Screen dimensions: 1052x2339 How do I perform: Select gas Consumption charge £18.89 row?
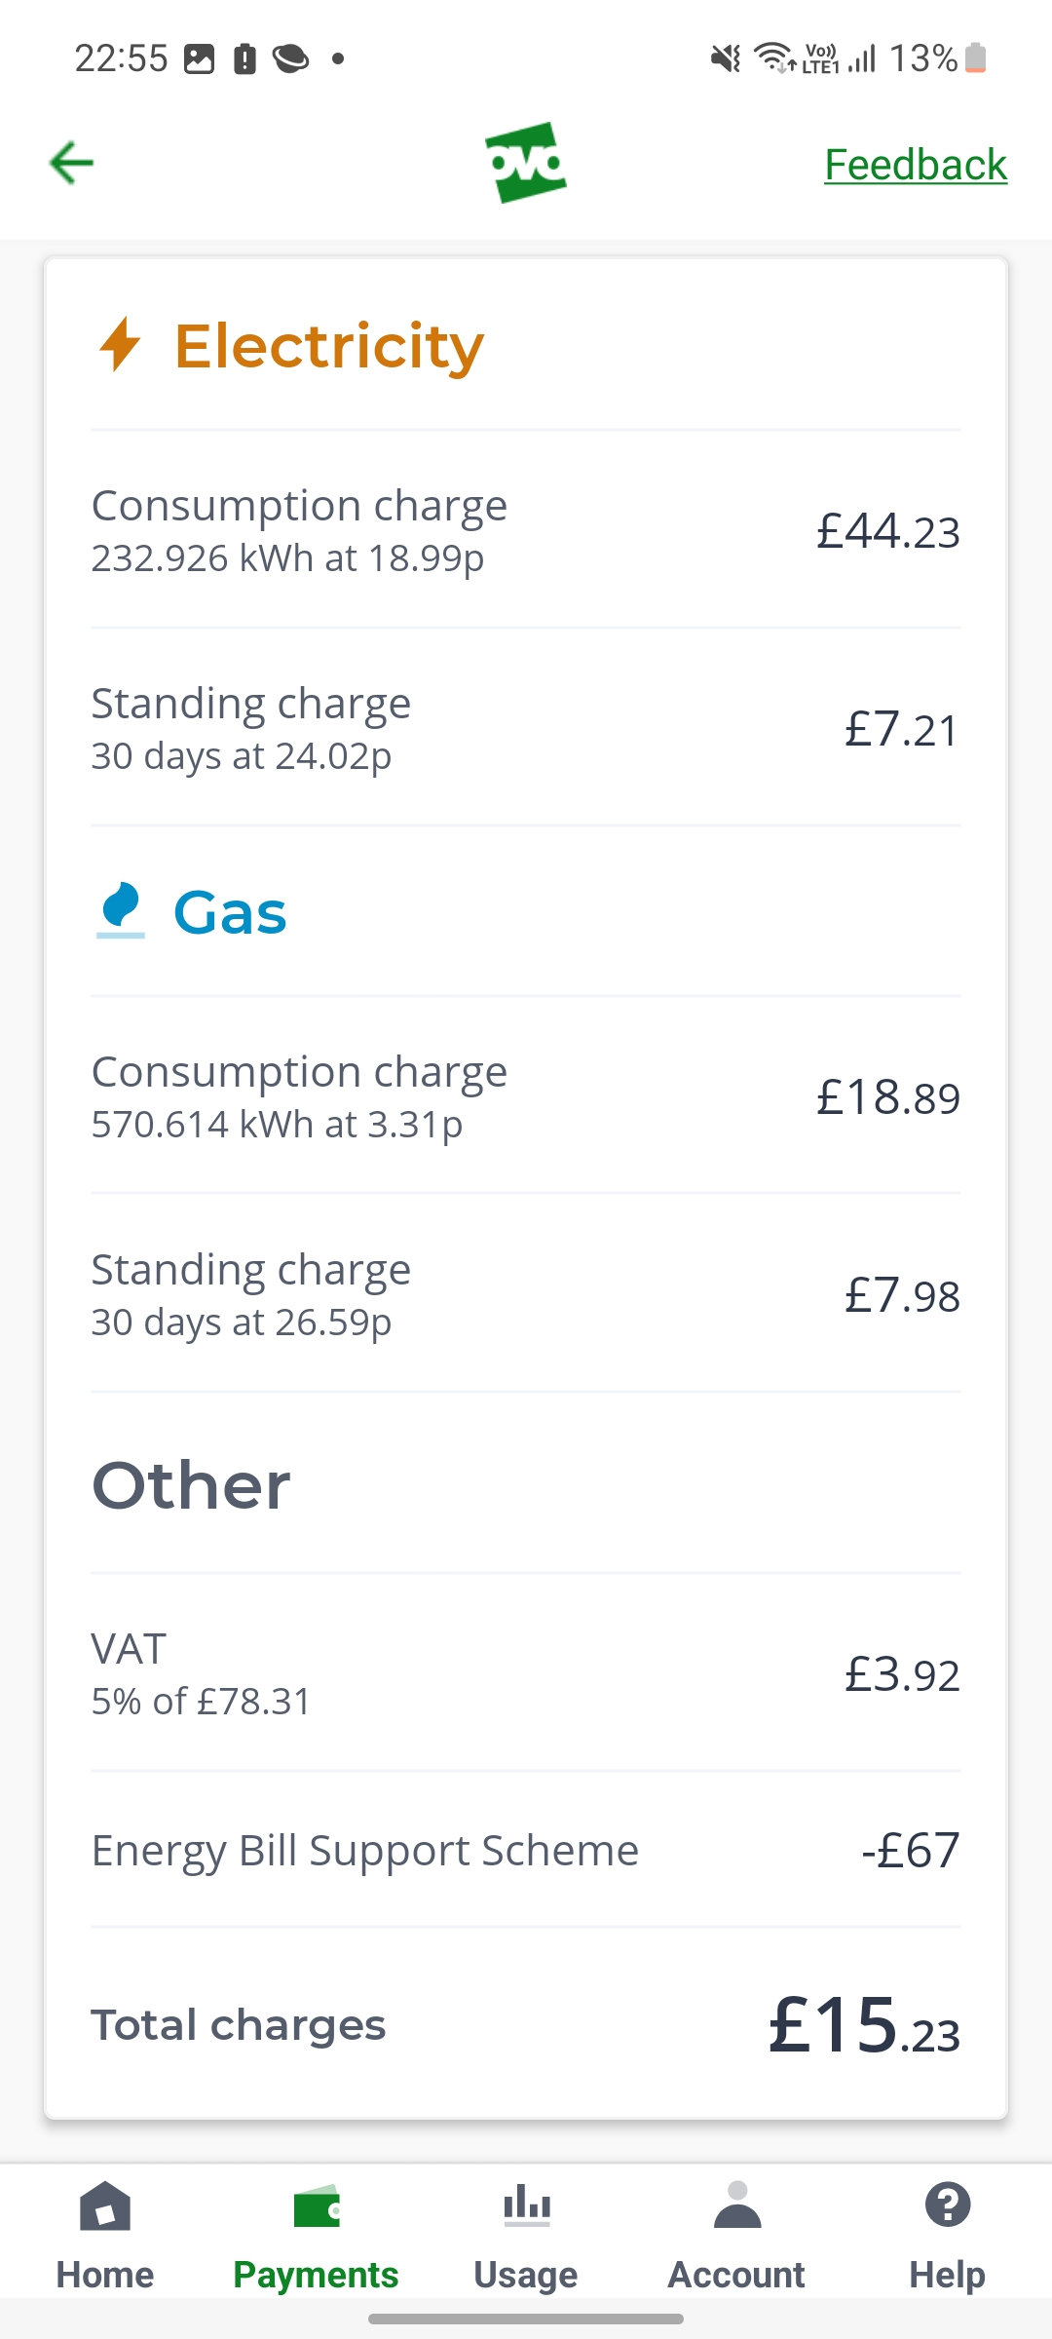[526, 1096]
